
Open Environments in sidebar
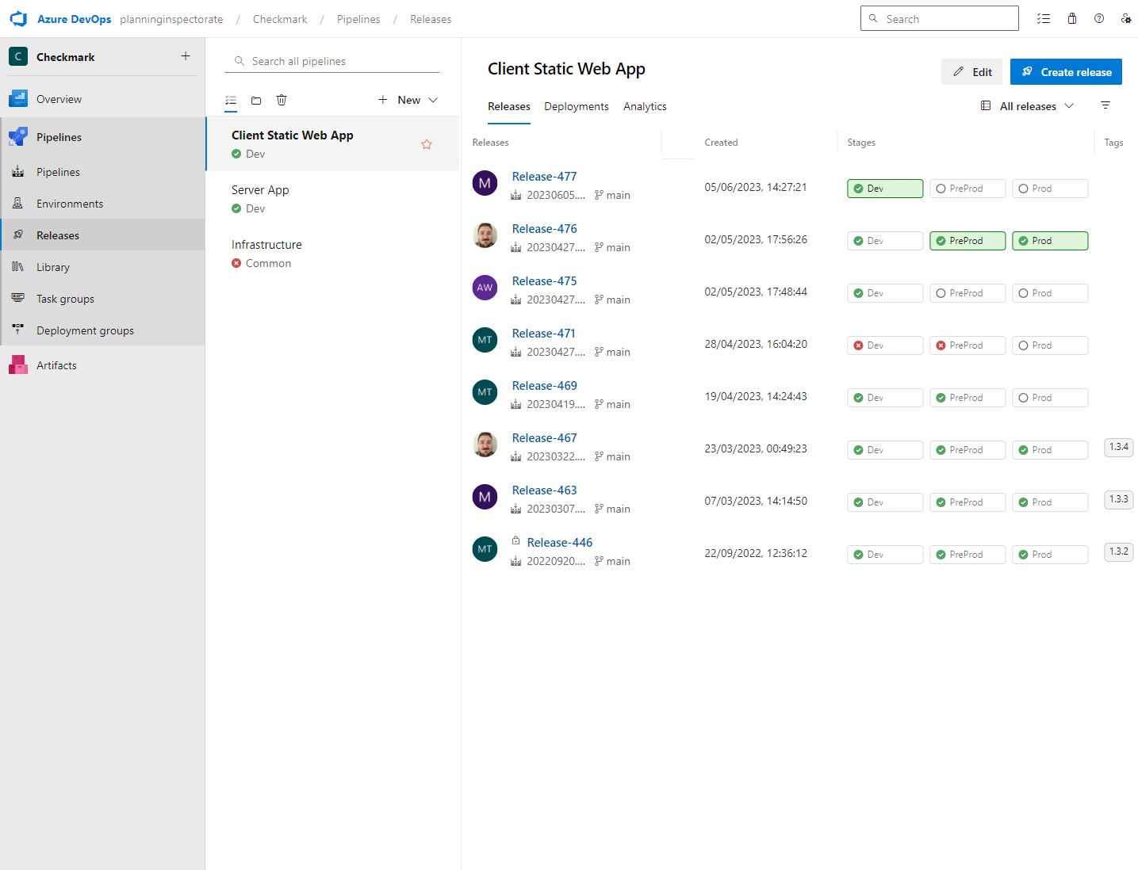102,204
